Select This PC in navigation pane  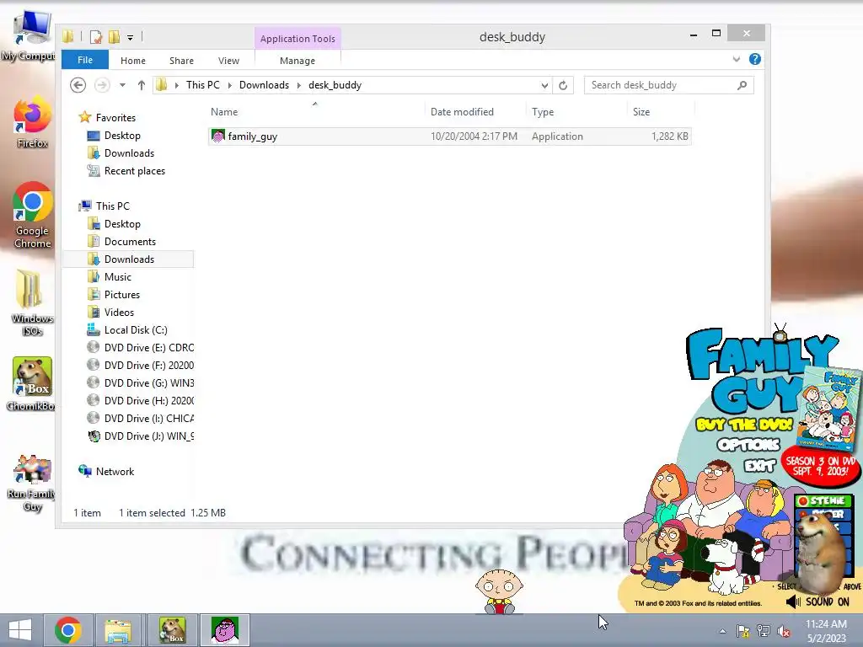pos(104,206)
